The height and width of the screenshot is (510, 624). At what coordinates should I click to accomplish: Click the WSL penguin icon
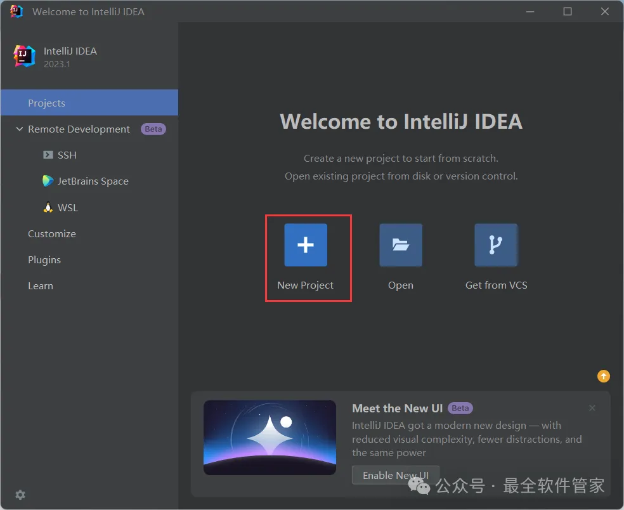point(48,207)
